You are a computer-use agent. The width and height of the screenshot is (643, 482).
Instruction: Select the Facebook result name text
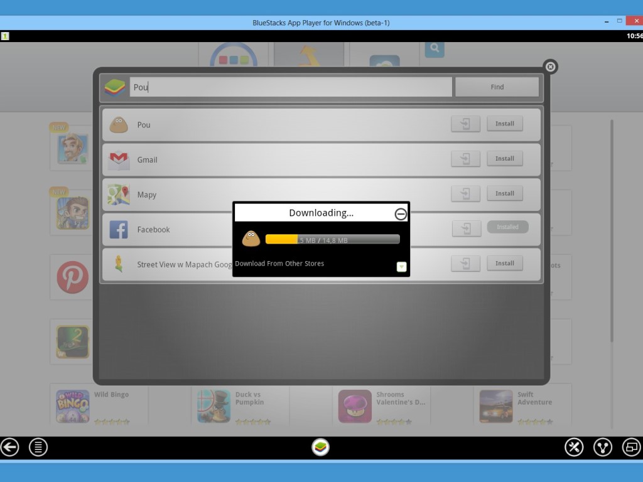[153, 230]
